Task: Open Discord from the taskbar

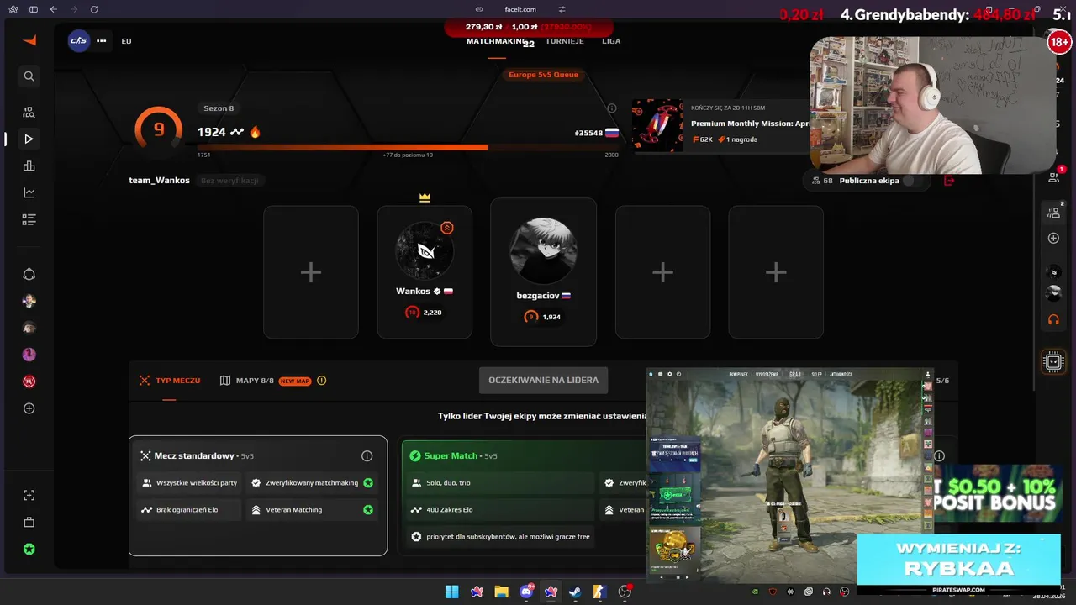Action: click(x=527, y=592)
